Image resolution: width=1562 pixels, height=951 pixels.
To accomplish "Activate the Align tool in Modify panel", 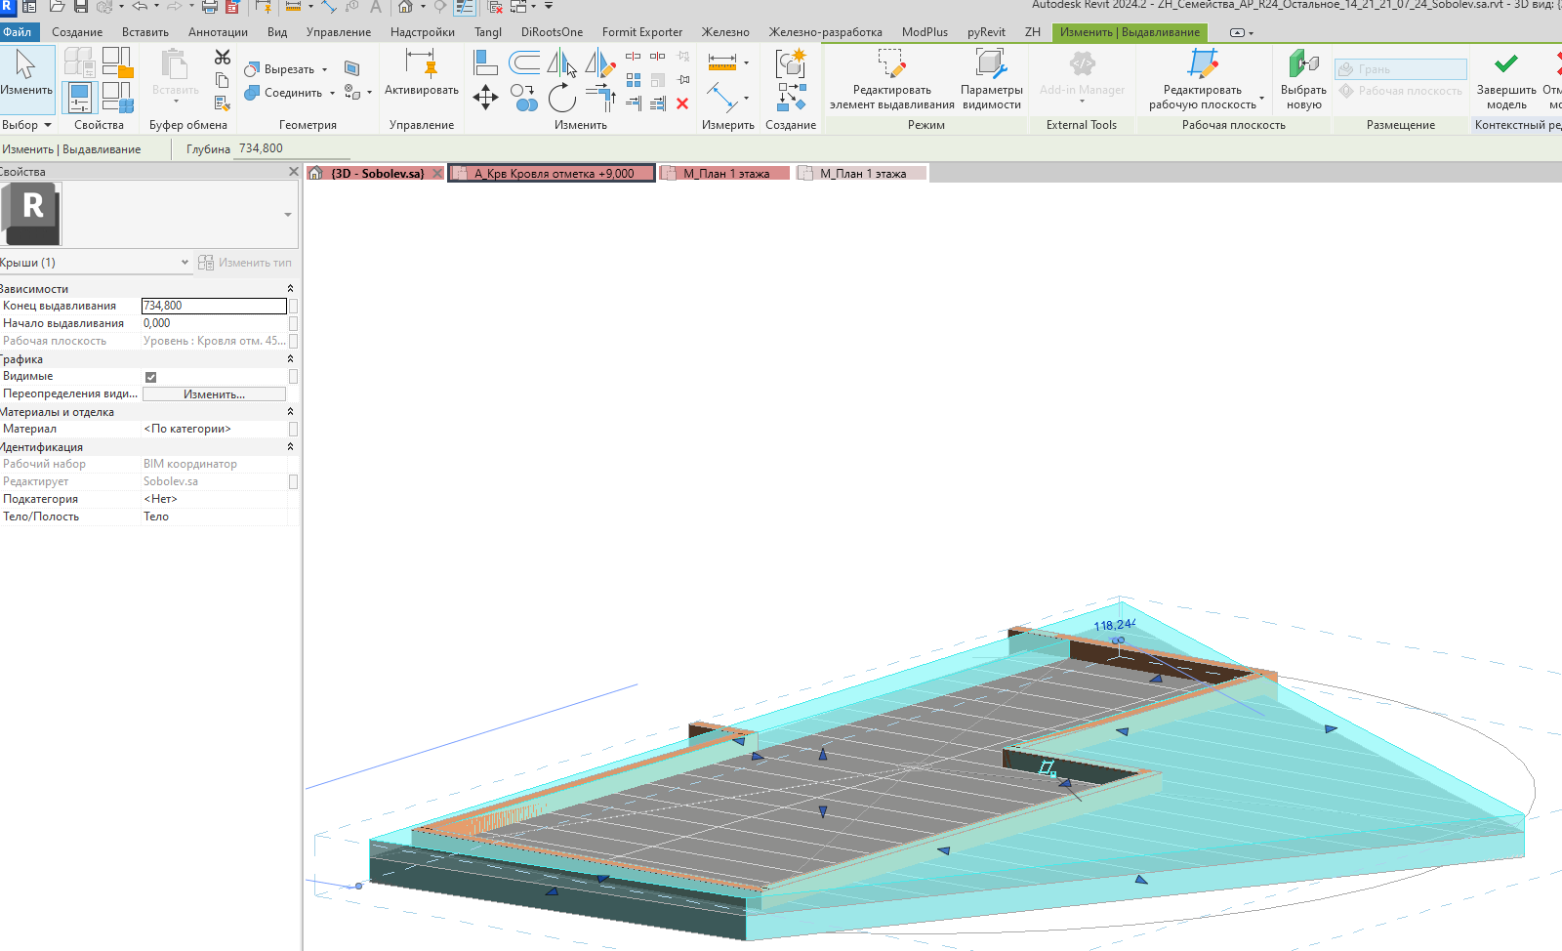I will tap(485, 63).
